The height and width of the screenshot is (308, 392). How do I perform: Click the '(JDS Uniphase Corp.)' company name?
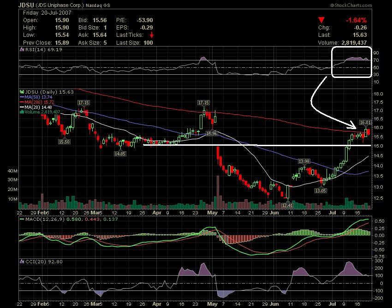tap(60, 5)
